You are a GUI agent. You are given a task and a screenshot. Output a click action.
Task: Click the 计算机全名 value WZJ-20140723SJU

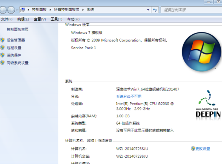132,156
